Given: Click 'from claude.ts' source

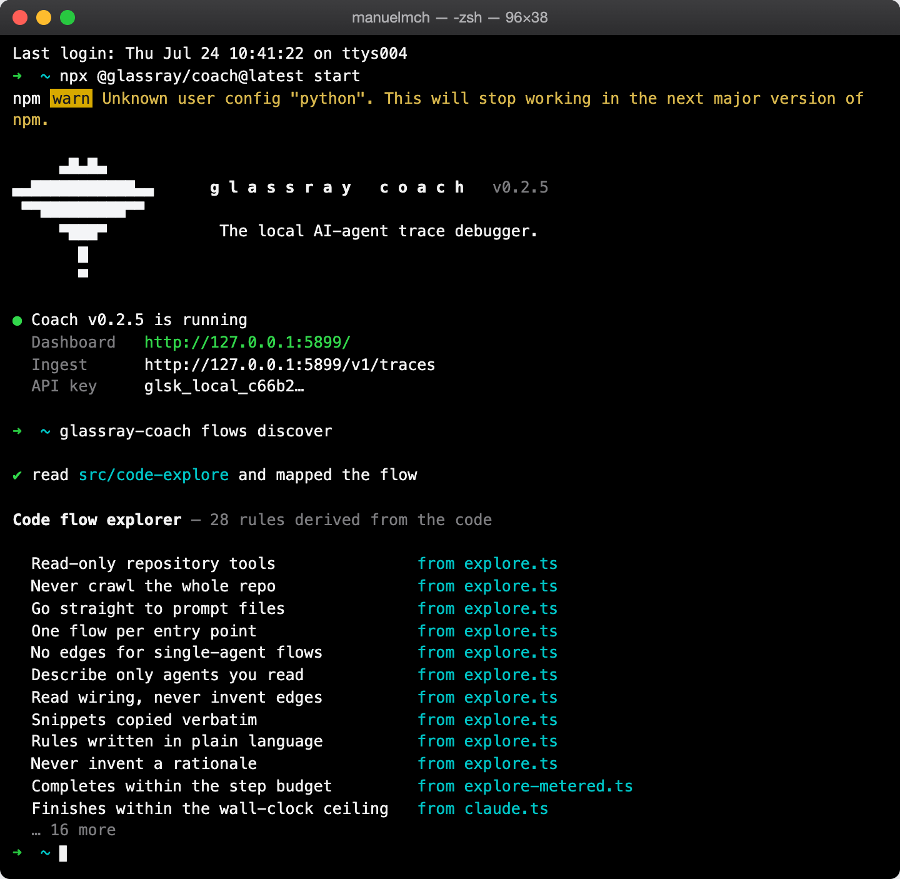Looking at the screenshot, I should click(482, 808).
